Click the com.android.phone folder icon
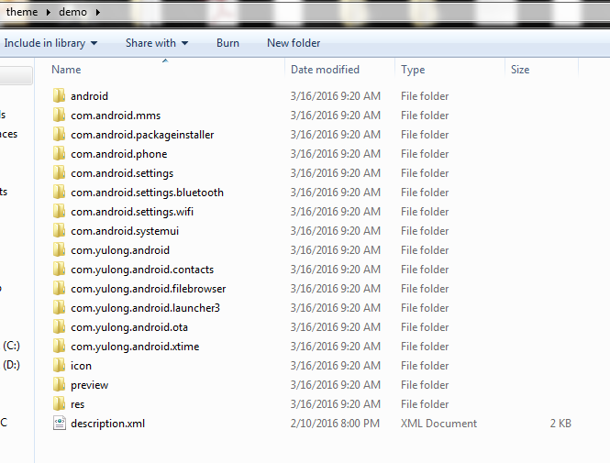The image size is (610, 463). pos(59,153)
